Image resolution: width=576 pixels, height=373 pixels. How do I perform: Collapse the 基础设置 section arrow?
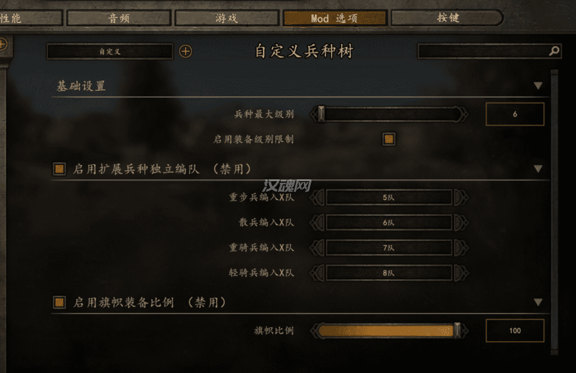[538, 86]
